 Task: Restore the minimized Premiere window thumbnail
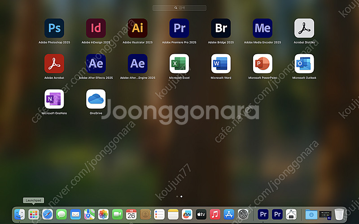click(x=325, y=215)
